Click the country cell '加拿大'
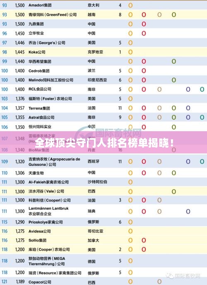This screenshot has width=207, height=285. pos(94,240)
